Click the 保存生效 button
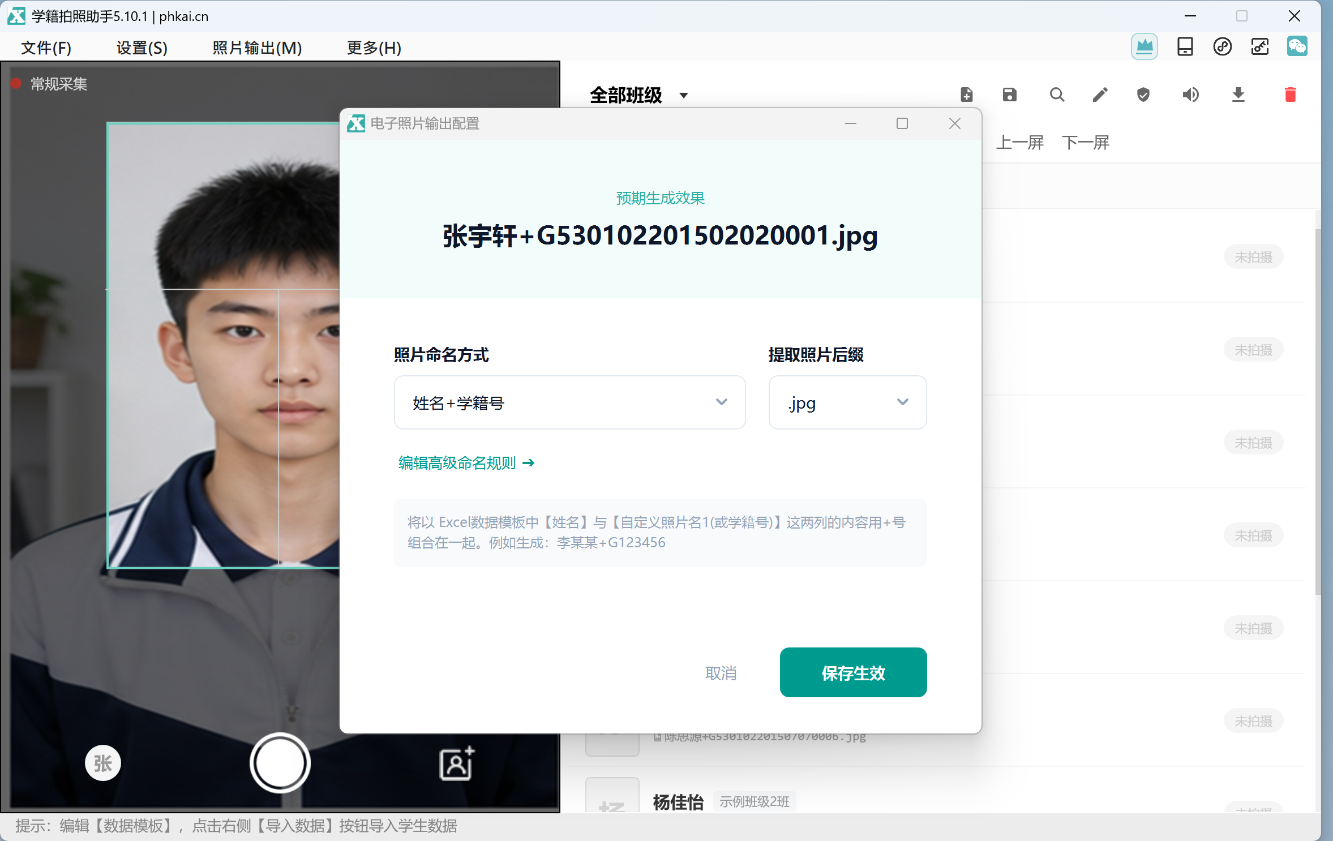 (853, 672)
